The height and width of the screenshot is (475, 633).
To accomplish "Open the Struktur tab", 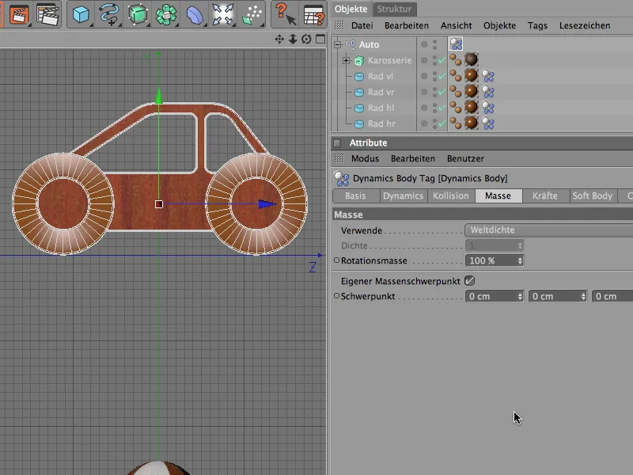I will tap(393, 9).
